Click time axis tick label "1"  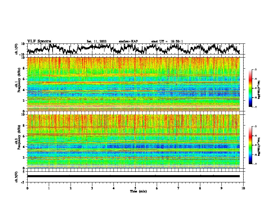[x=49, y=188]
